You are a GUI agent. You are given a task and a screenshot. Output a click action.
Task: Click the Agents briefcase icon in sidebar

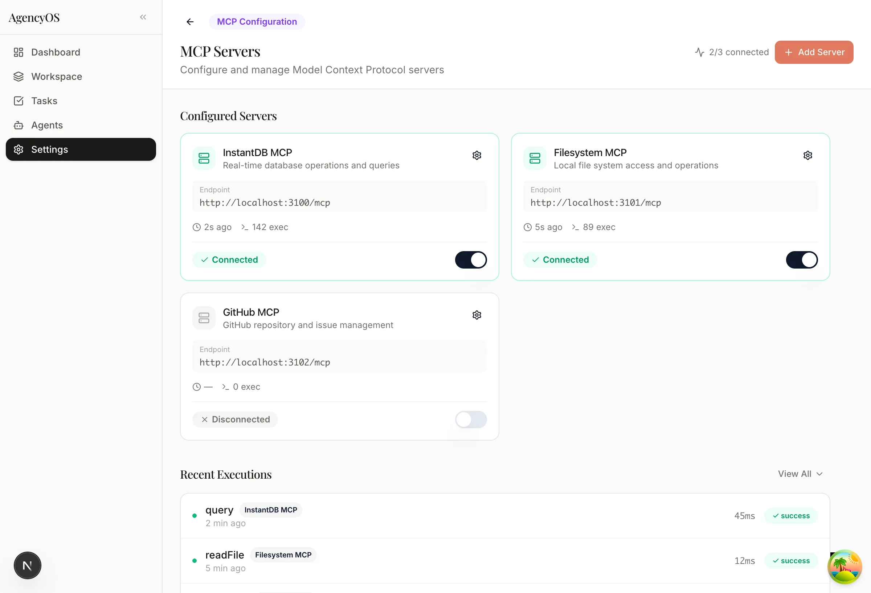(19, 125)
